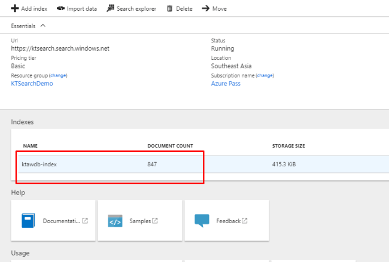
Task: Click the Search explorer icon
Action: [x=110, y=9]
